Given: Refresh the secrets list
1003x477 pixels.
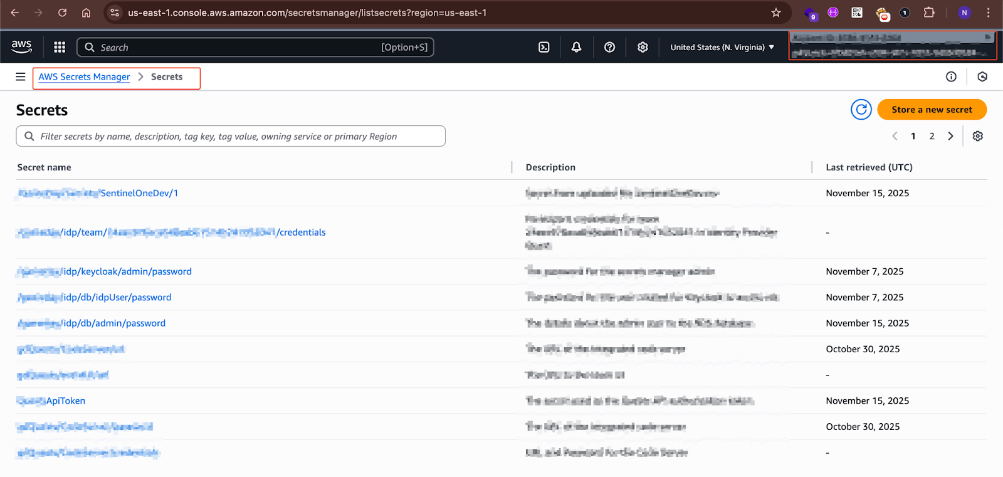Looking at the screenshot, I should (x=861, y=110).
